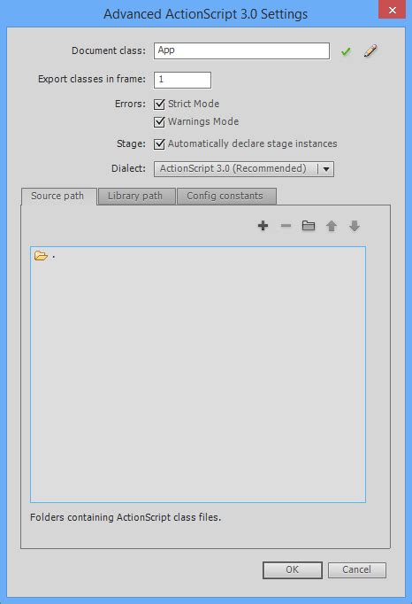The width and height of the screenshot is (412, 604).
Task: Move path down with down arrow icon
Action: point(355,226)
